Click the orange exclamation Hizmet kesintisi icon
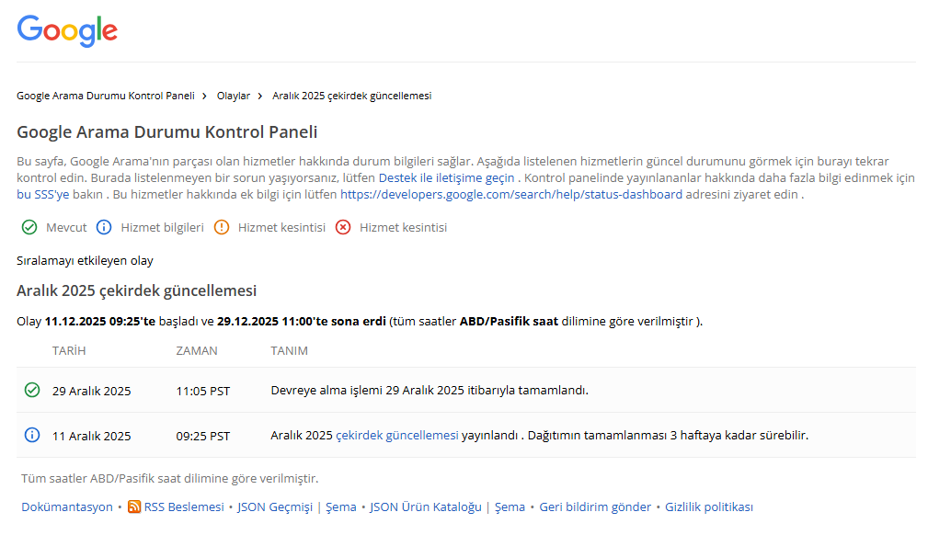 (x=222, y=227)
